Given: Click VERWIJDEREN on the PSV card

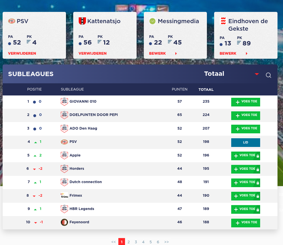Looking at the screenshot, I should tap(22, 54).
